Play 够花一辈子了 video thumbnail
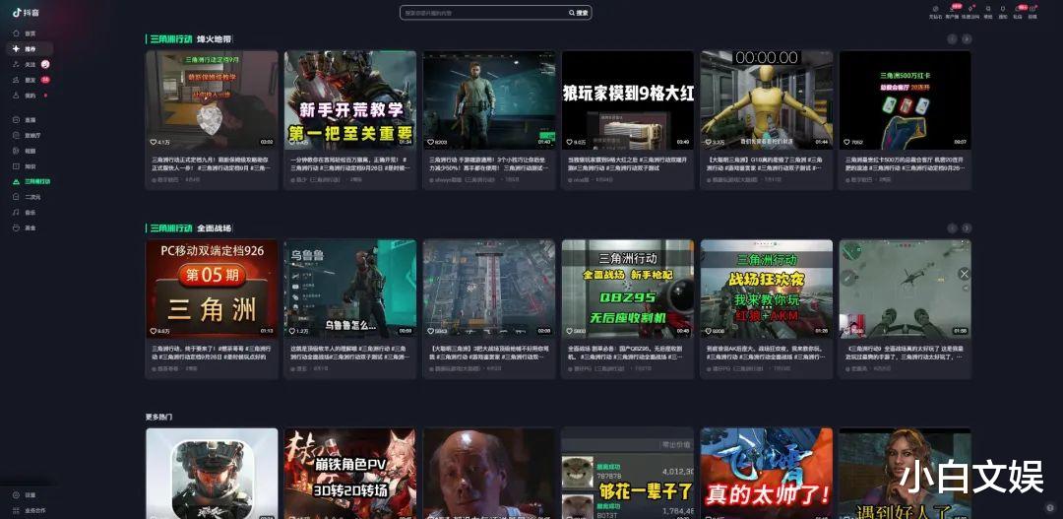Image resolution: width=1063 pixels, height=519 pixels. pos(628,474)
